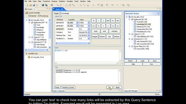Viewport: 186px width, 104px height.
Task: Select 02.Org_Net_Tiny2 in Workfile Tree
Action: (x=37, y=57)
